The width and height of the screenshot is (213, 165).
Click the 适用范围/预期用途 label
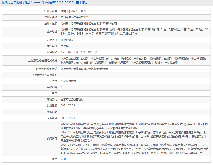pos(47,69)
